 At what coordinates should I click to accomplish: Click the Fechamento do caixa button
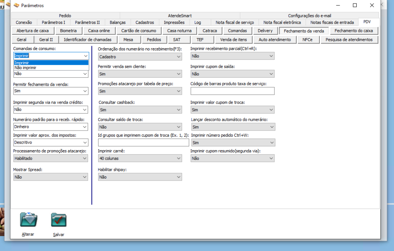coord(354,31)
